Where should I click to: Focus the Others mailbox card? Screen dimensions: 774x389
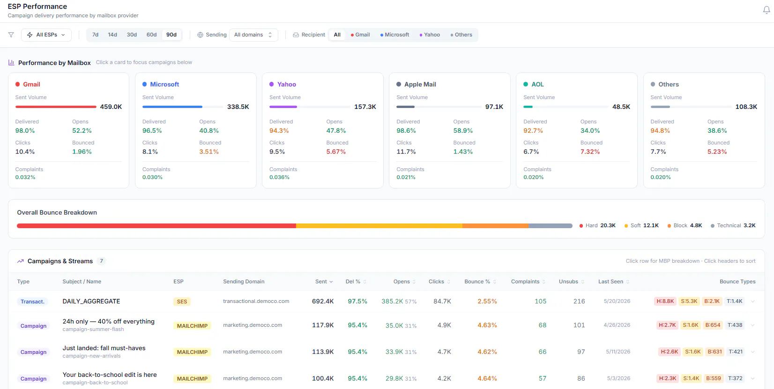704,130
